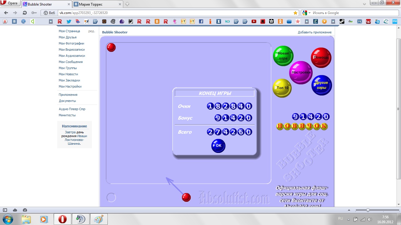
Task: Click the Добавить приложение link
Action: 315,32
